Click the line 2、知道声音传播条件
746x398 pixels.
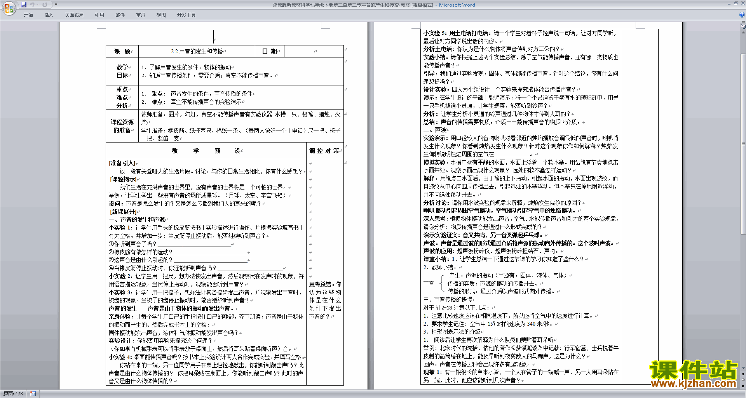coord(207,75)
